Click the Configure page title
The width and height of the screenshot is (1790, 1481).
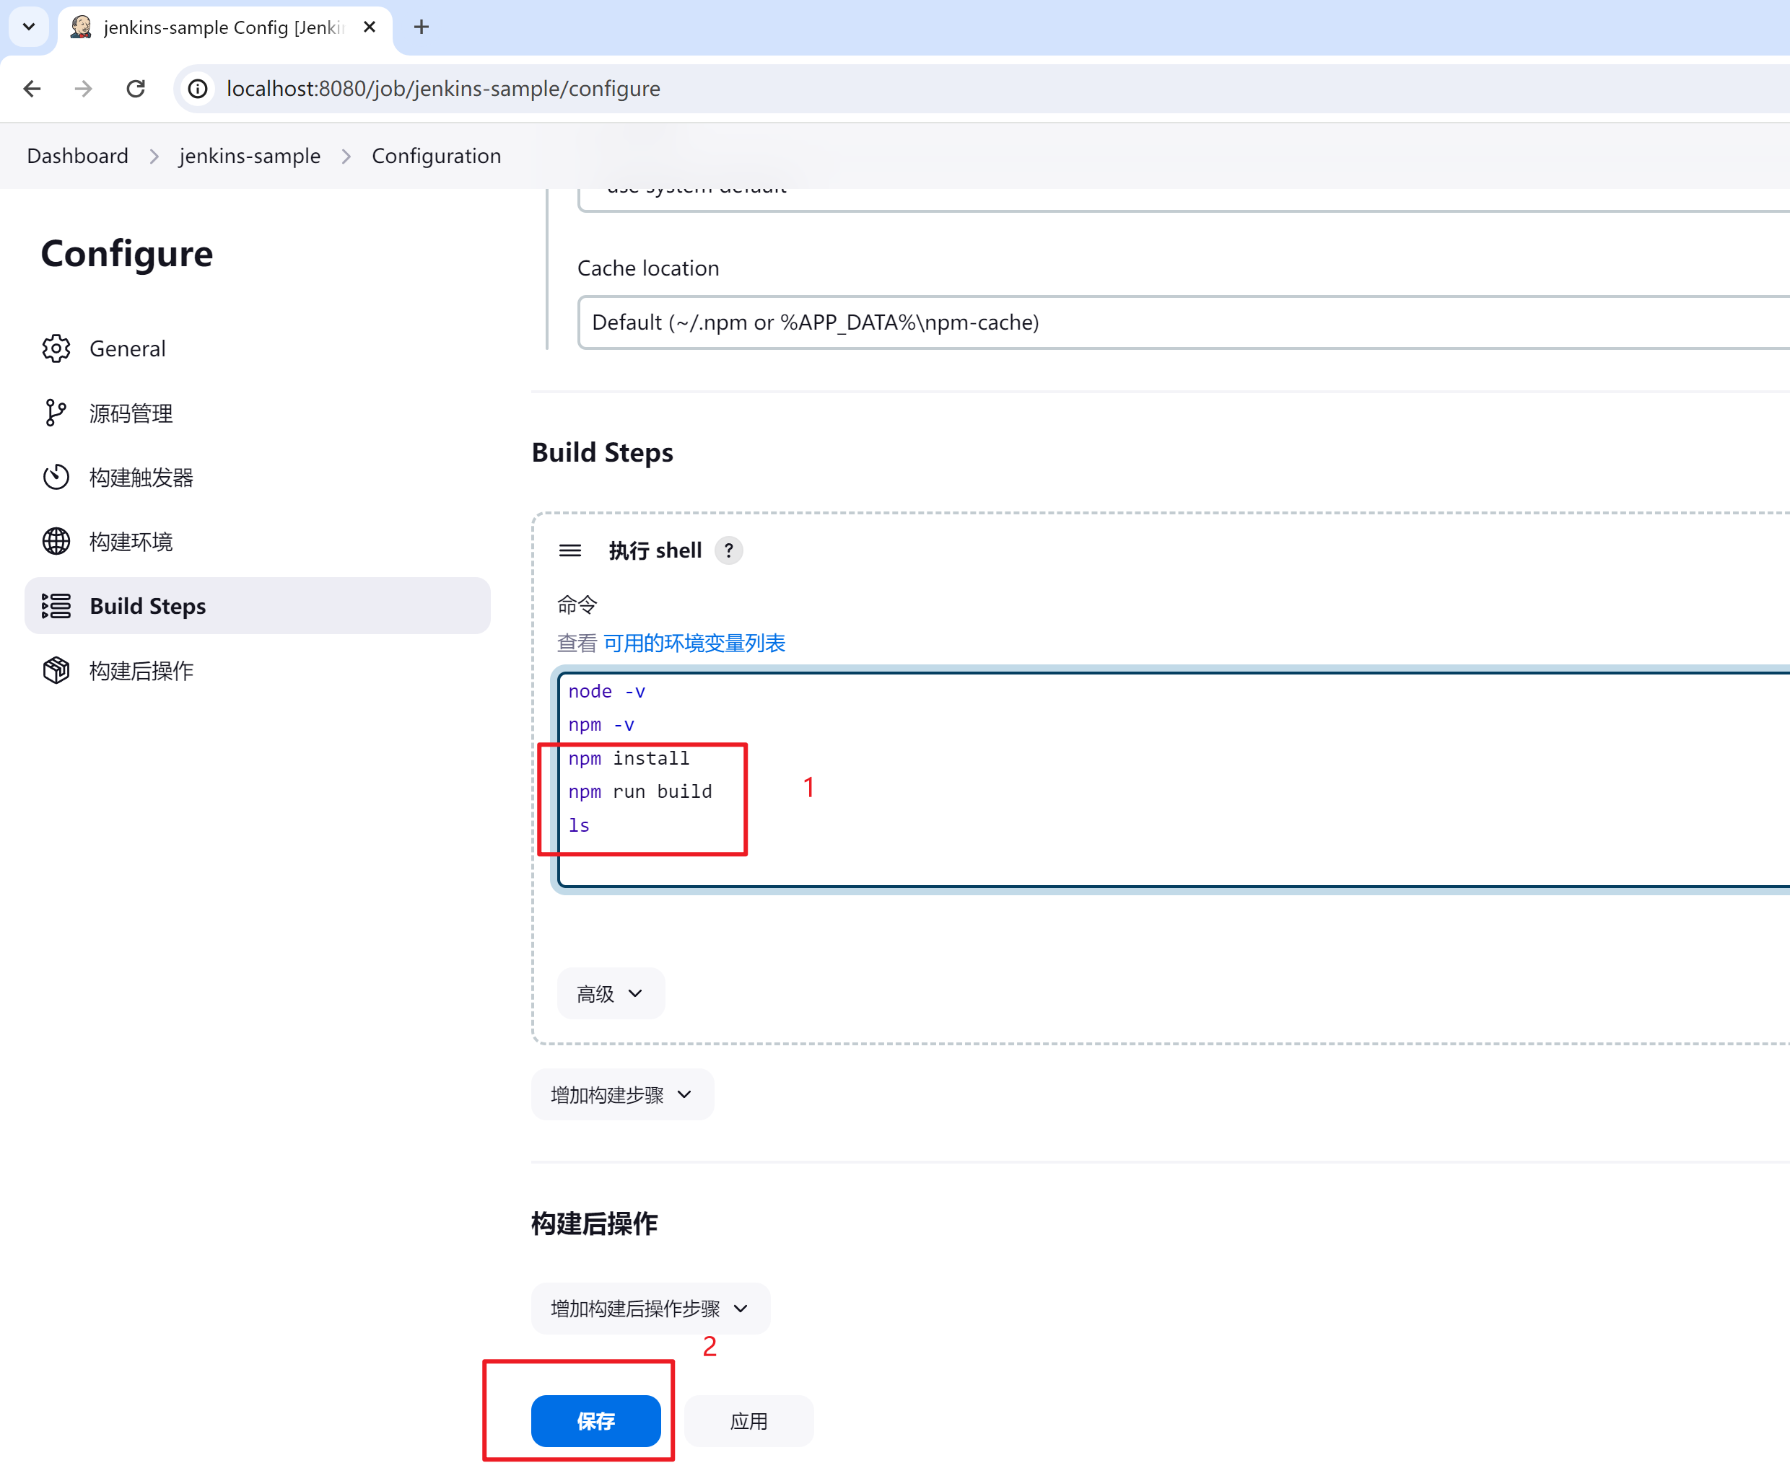click(x=127, y=254)
